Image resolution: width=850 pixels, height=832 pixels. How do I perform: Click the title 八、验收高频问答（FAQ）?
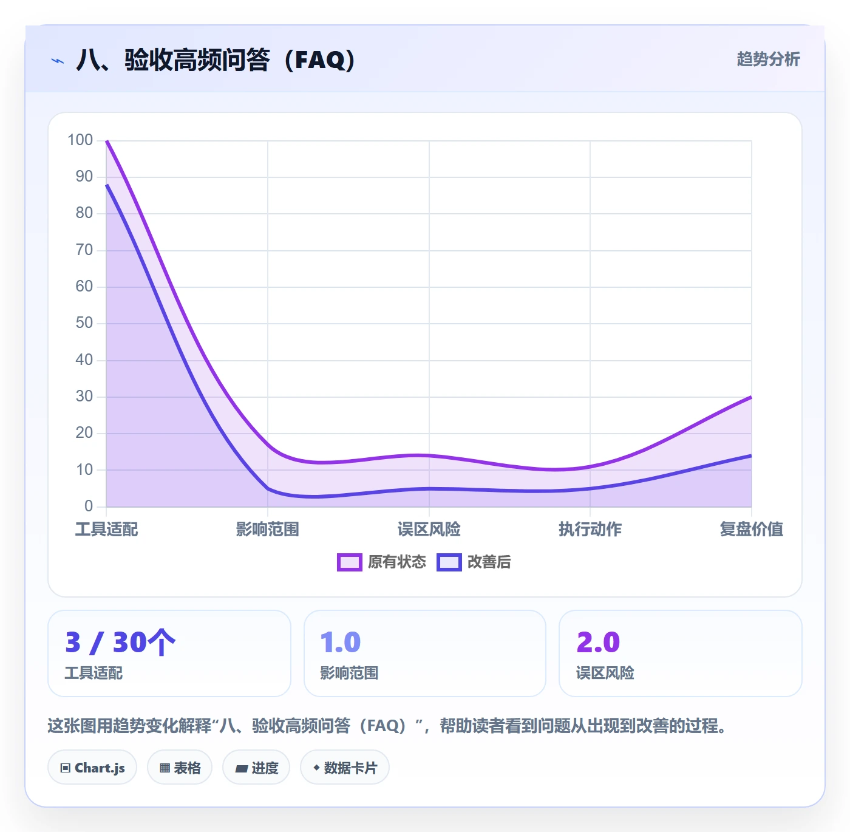click(x=216, y=60)
